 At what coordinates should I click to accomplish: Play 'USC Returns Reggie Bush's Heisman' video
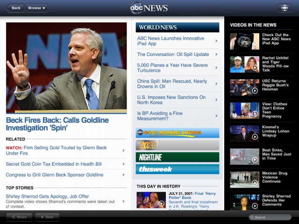[244, 87]
